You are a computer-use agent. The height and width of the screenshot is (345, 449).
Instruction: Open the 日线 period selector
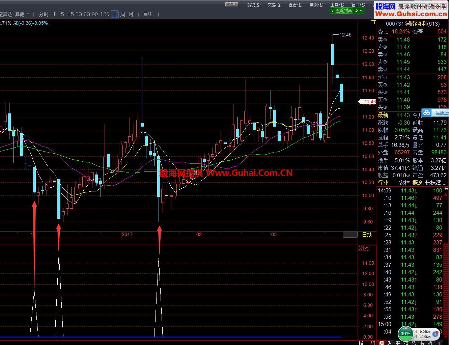(x=367, y=235)
